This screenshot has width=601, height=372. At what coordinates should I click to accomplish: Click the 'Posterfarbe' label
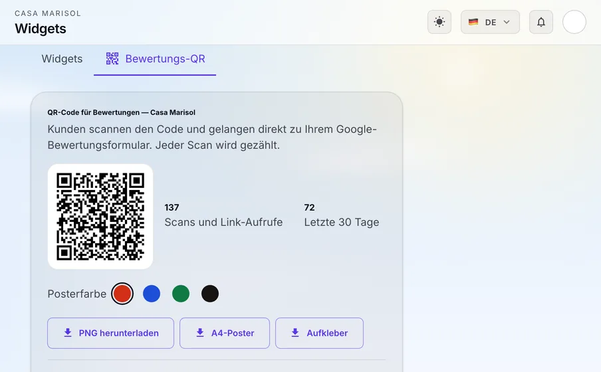pos(77,294)
